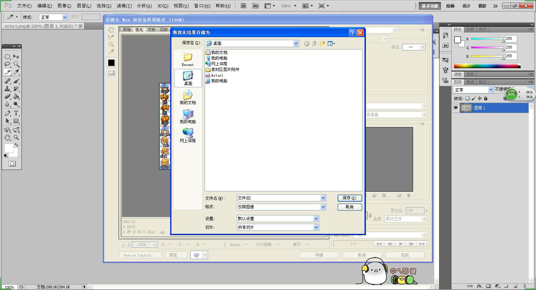
Task: Toggle lock transparent pixels in Layers panel
Action: tap(467, 98)
